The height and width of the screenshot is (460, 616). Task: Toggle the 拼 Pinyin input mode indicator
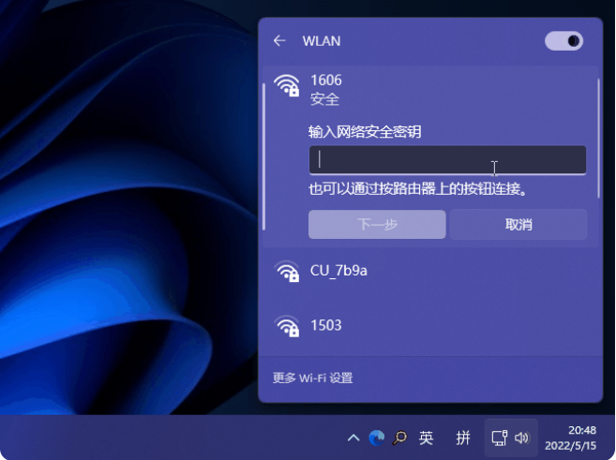click(x=462, y=438)
